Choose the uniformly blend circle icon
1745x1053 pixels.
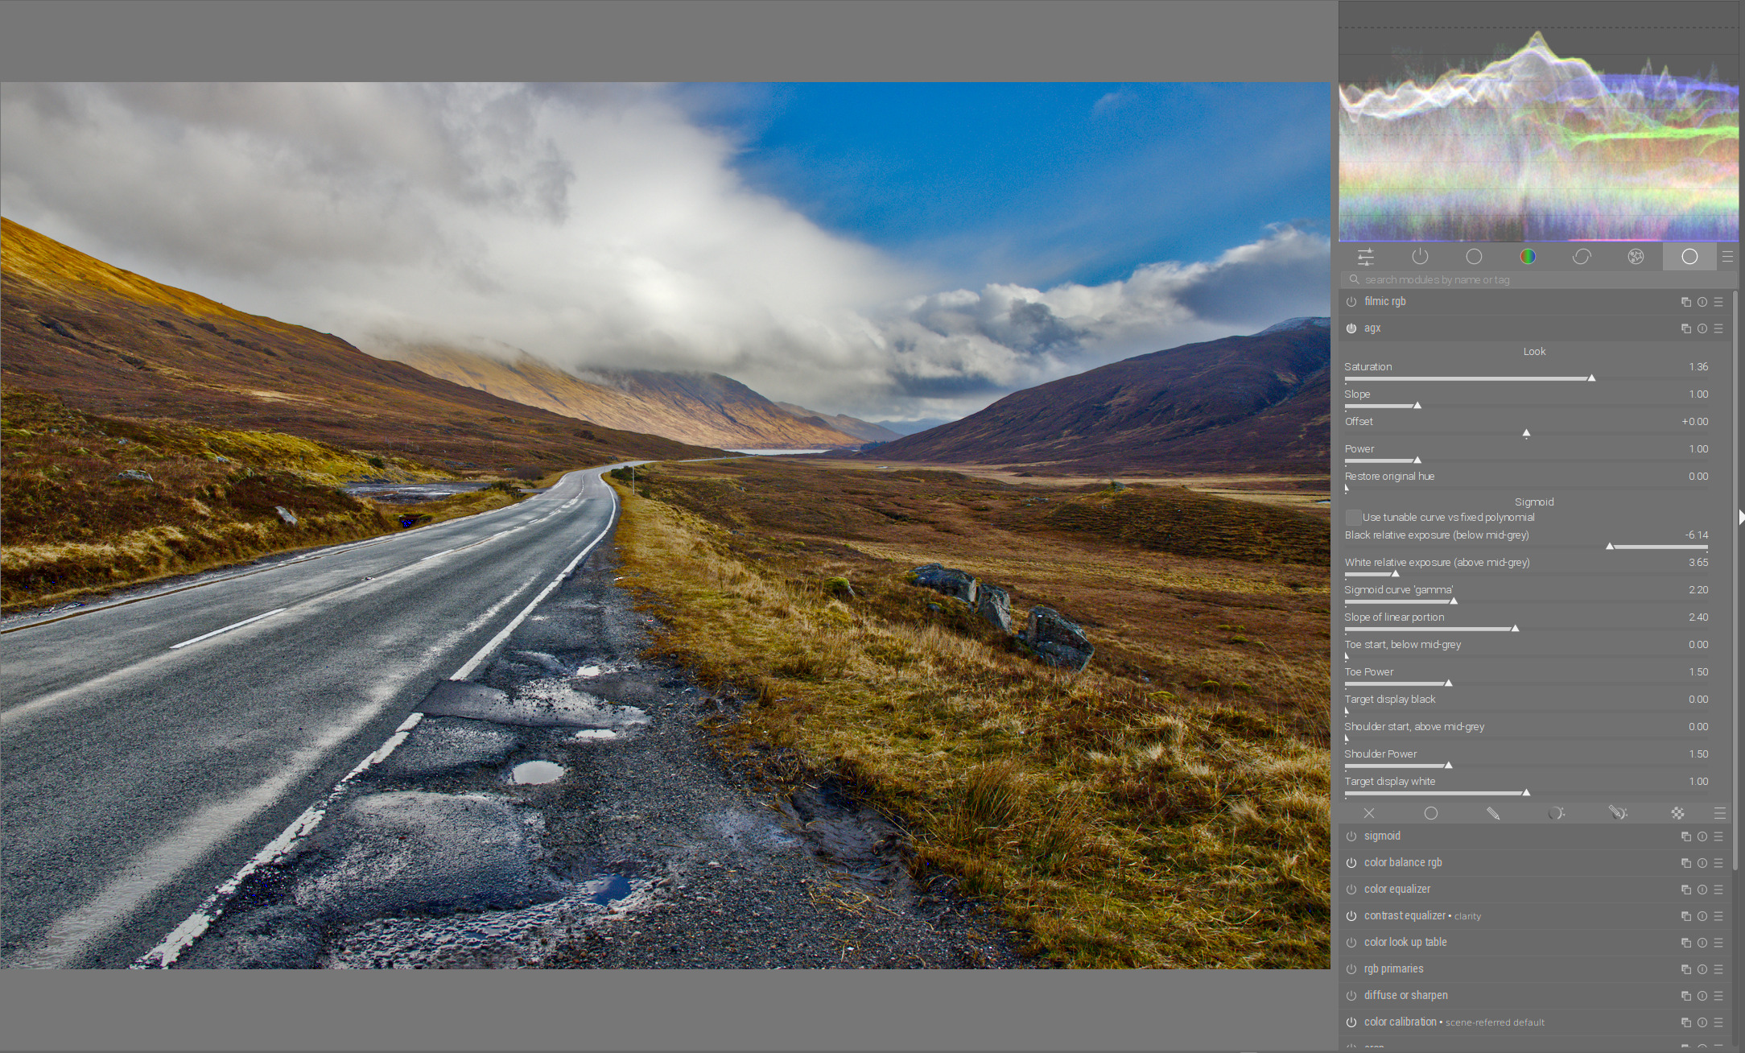[x=1431, y=814]
